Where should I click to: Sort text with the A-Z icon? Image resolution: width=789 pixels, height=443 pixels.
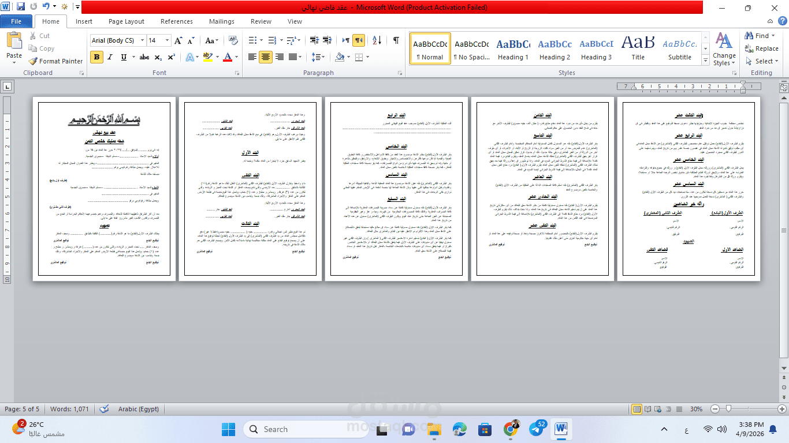coord(378,40)
